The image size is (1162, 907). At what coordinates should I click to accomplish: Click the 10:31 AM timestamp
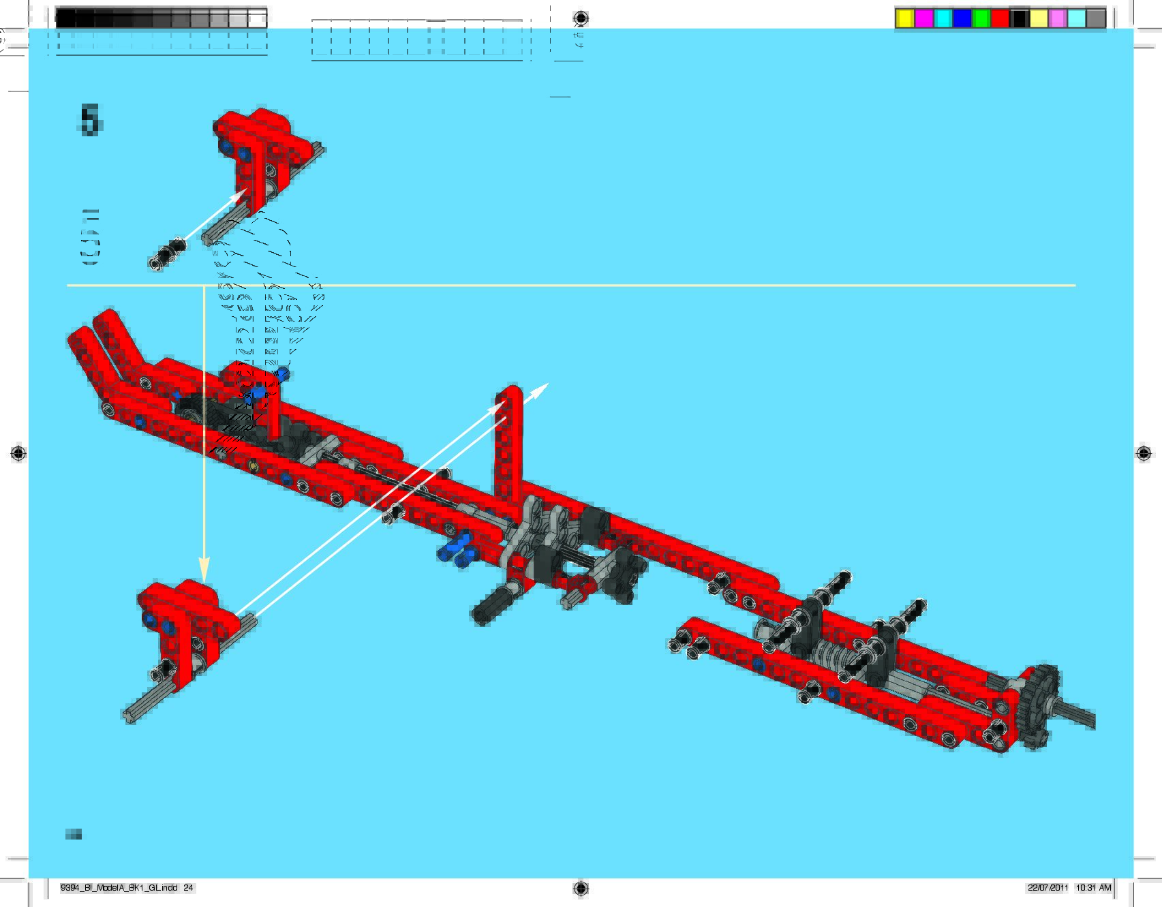[x=1094, y=888]
